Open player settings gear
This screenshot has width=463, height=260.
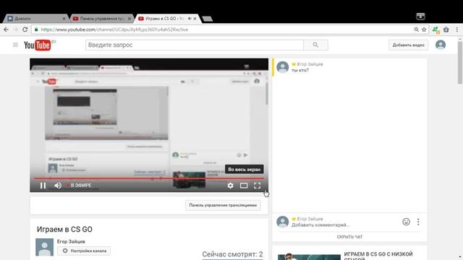click(x=230, y=186)
